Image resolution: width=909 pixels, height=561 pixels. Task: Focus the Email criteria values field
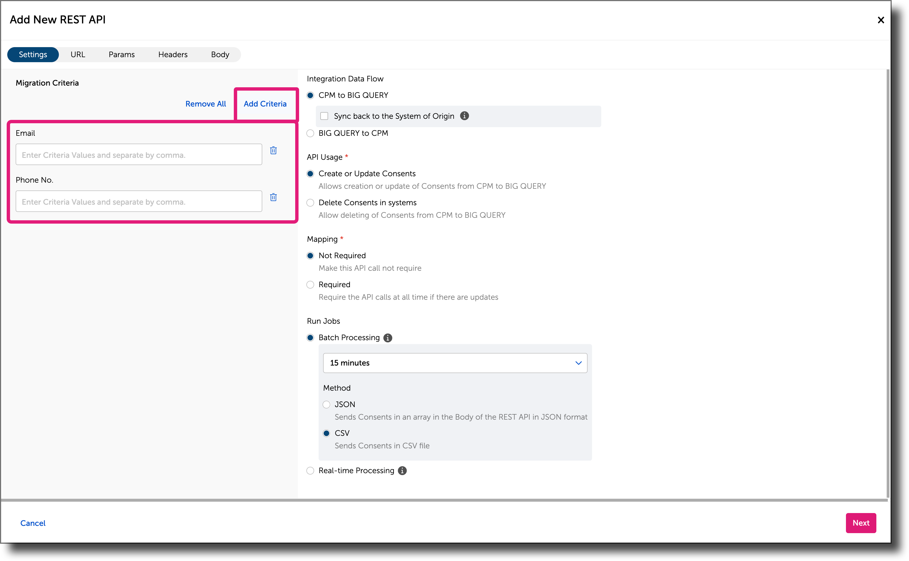(139, 155)
